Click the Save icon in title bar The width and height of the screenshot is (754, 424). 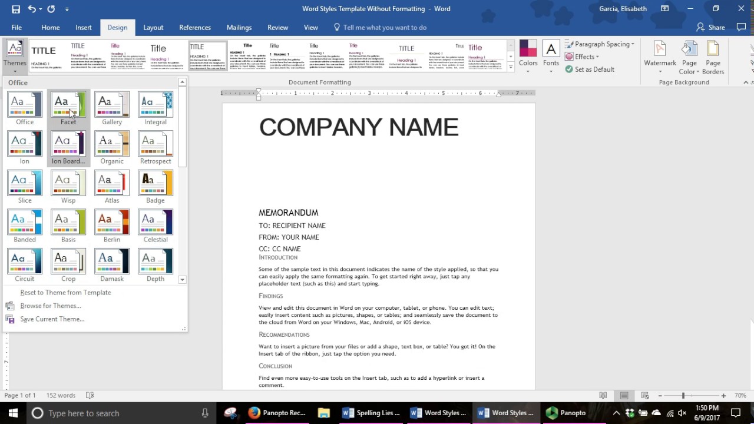pos(16,9)
